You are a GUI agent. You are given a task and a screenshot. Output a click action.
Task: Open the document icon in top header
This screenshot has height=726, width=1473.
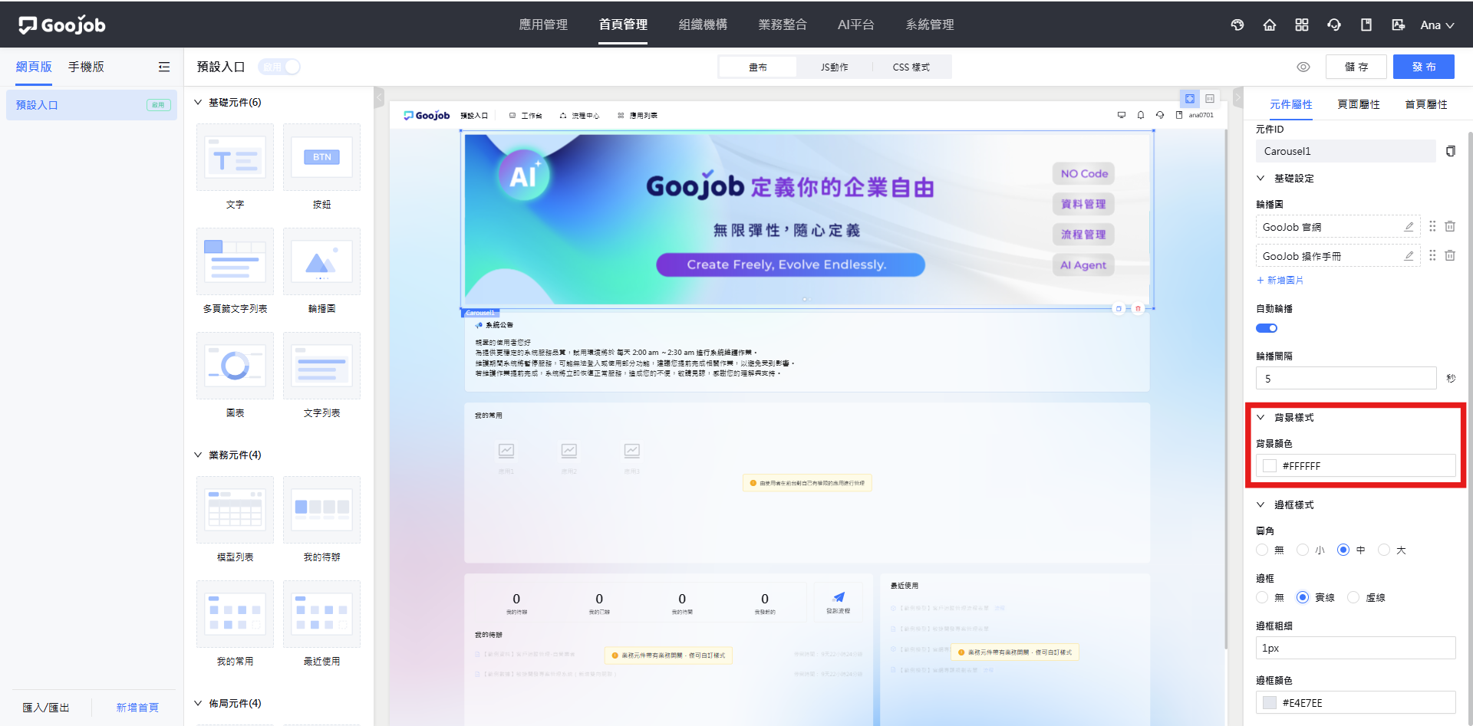coord(1366,25)
